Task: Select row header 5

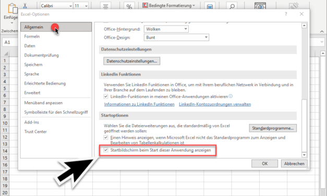Action: 5,89
